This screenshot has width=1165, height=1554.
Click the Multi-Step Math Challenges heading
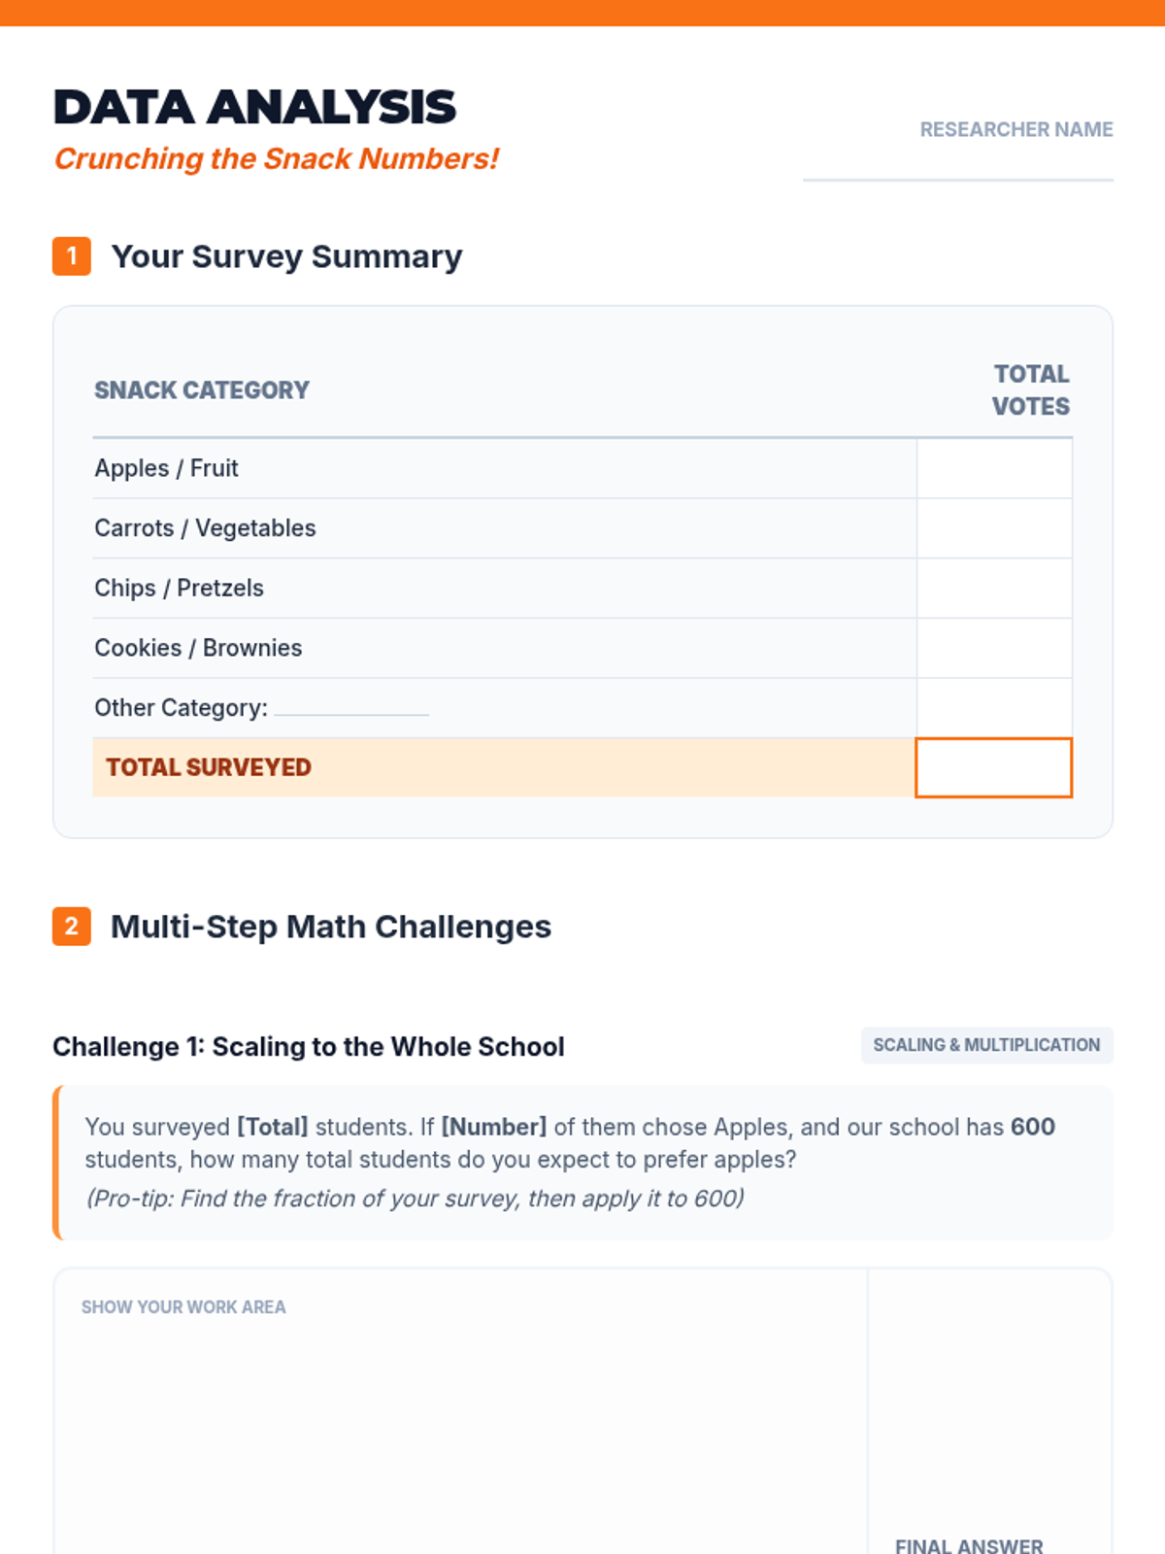click(x=331, y=927)
